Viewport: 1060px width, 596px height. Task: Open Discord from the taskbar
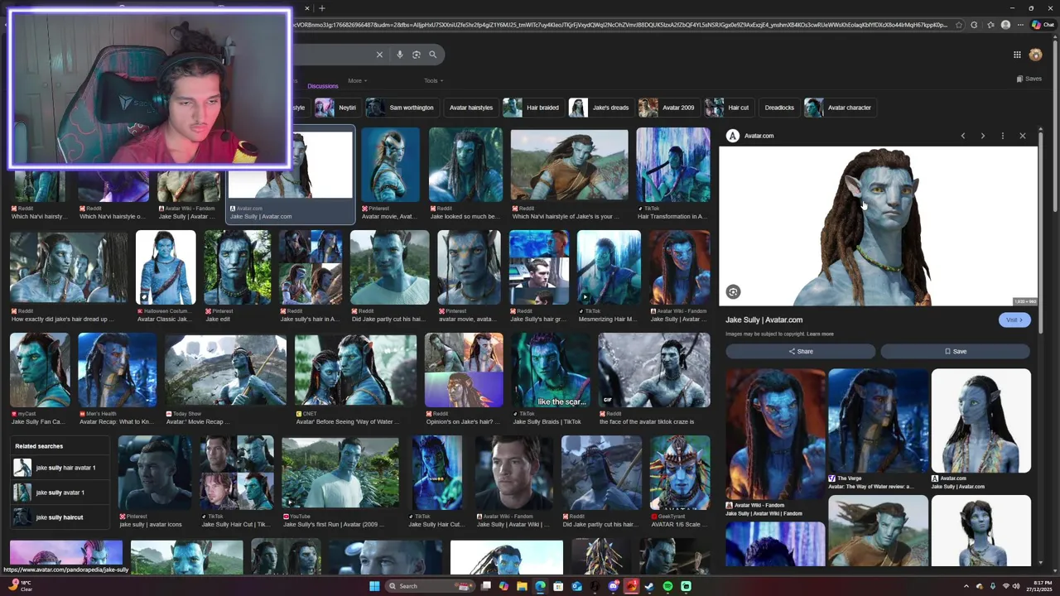click(x=613, y=586)
